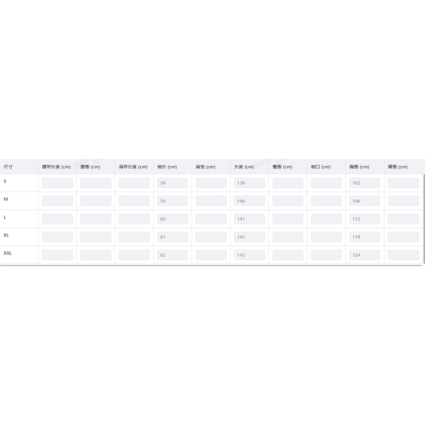
Task: Select the 肩带长度 input for size L
Action: pyautogui.click(x=134, y=219)
